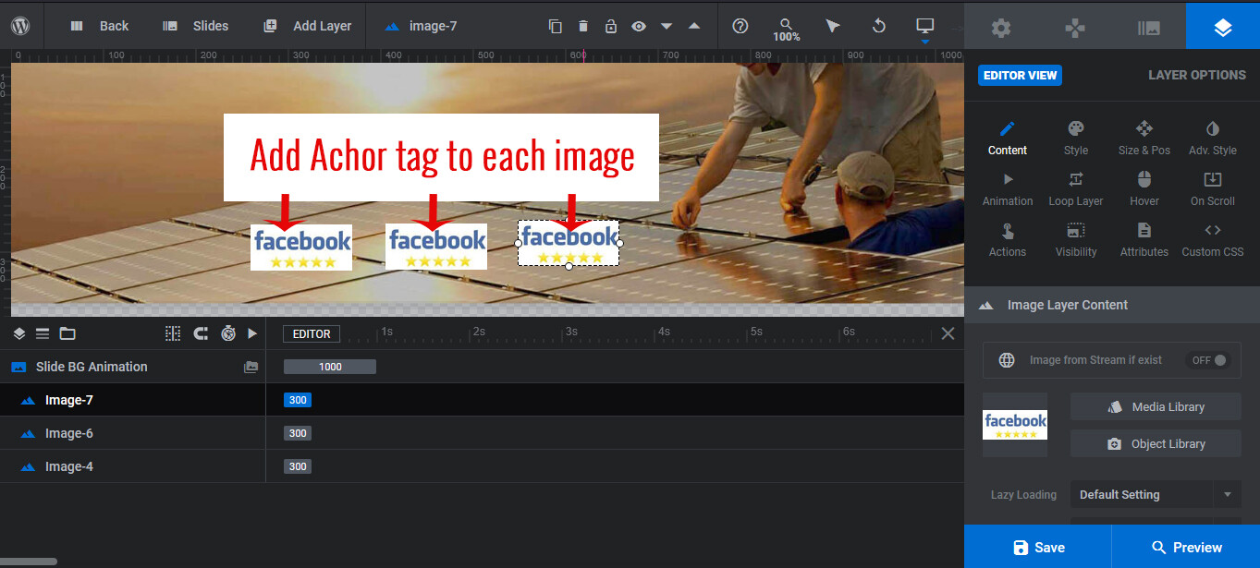Open the Custom CSS option
Image resolution: width=1260 pixels, height=568 pixels.
pos(1212,239)
